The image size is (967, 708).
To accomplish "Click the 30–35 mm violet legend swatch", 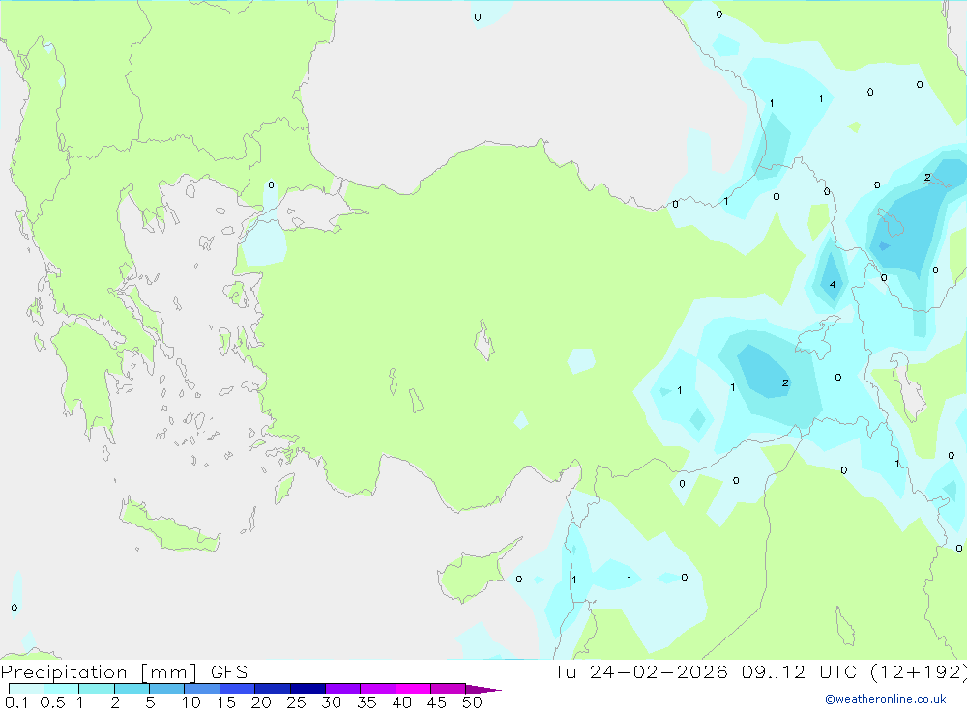I will 343,689.
